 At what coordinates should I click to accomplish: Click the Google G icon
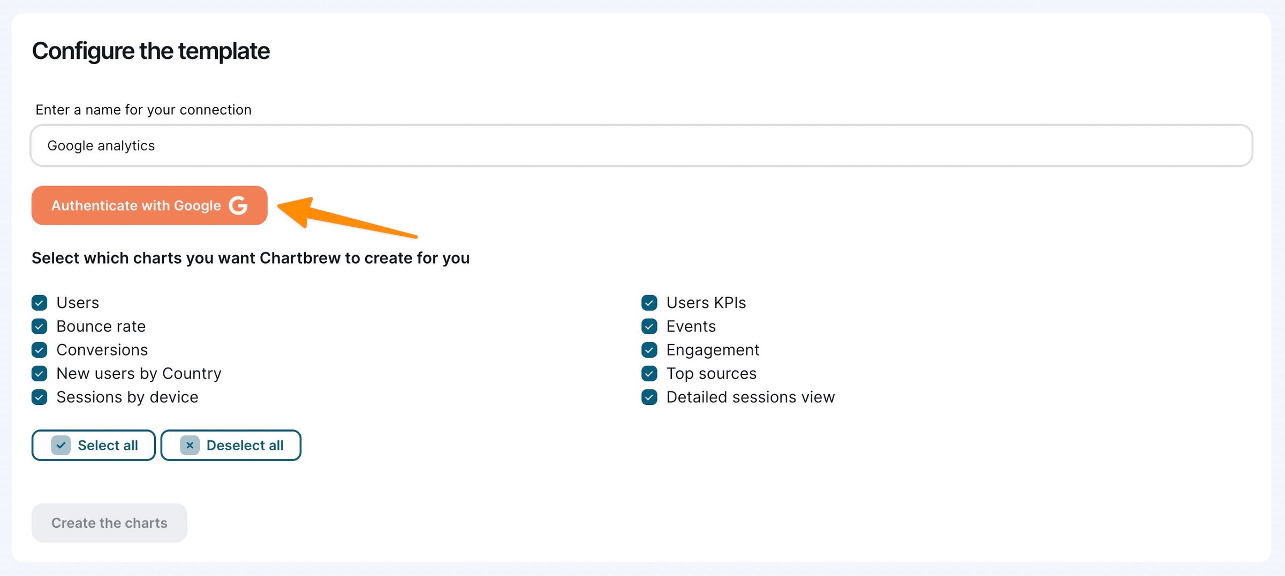click(239, 205)
